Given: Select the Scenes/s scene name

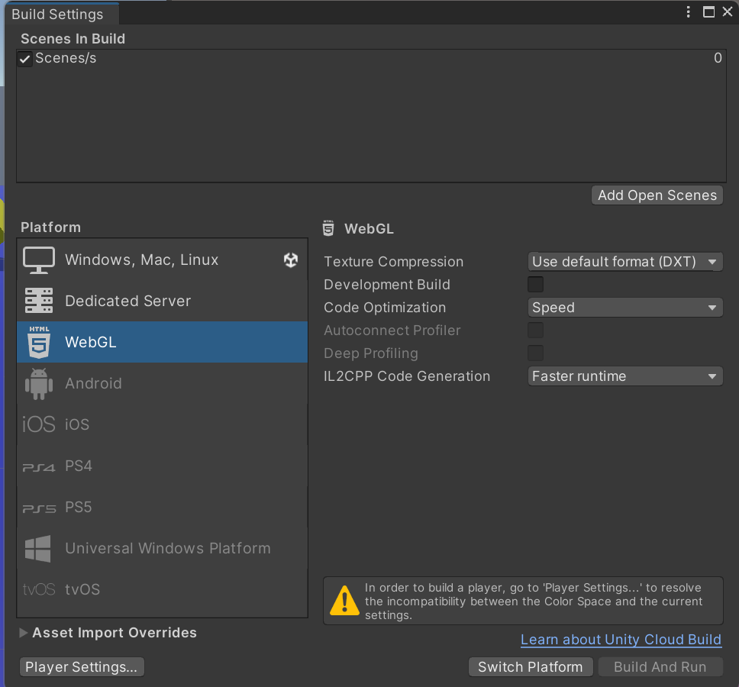Looking at the screenshot, I should (66, 58).
